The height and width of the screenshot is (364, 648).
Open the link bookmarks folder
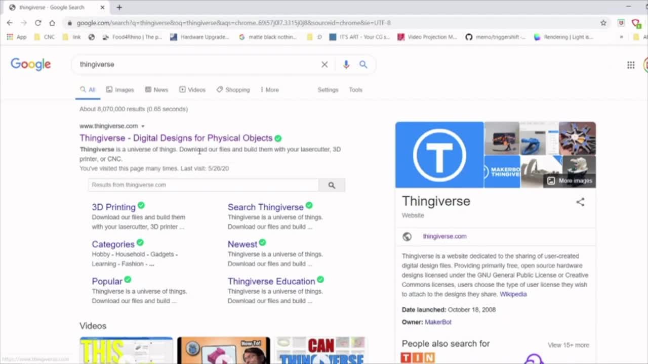(71, 37)
